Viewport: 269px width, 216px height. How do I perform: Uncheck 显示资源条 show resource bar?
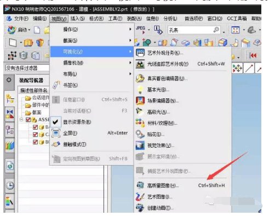pyautogui.click(x=92, y=122)
